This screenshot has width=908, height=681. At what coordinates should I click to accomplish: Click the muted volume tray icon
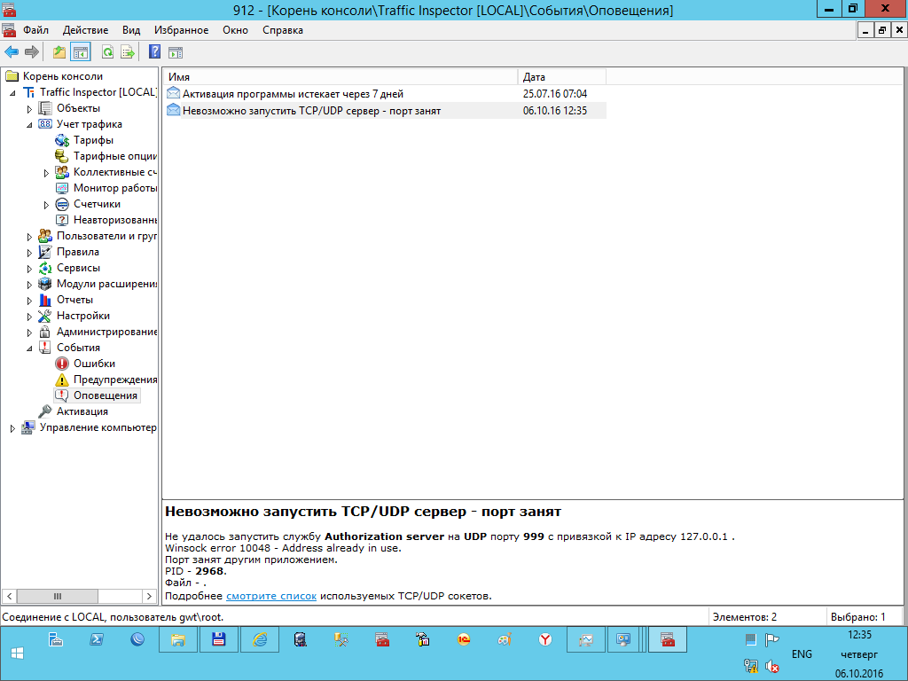772,667
